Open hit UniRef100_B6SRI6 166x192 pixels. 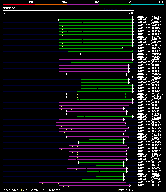pos(149,157)
